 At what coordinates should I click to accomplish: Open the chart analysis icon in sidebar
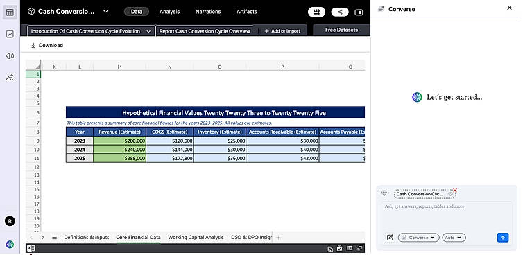10,34
